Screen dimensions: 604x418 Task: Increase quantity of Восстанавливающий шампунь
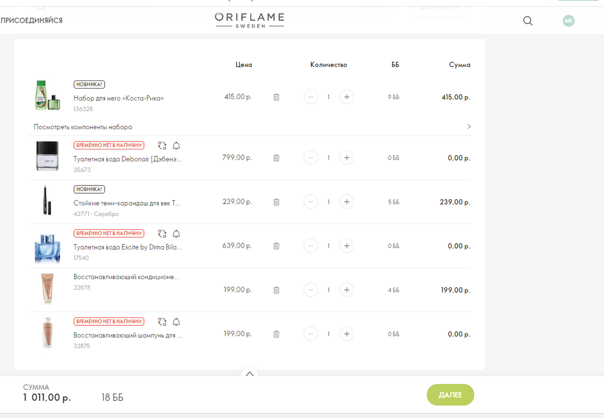346,334
